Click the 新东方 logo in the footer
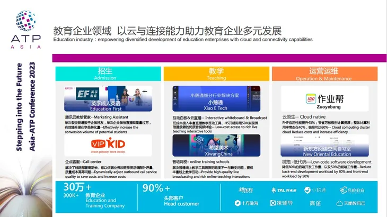Image resolution: width=387 pixels, height=217 pixels. pyautogui.click(x=246, y=190)
